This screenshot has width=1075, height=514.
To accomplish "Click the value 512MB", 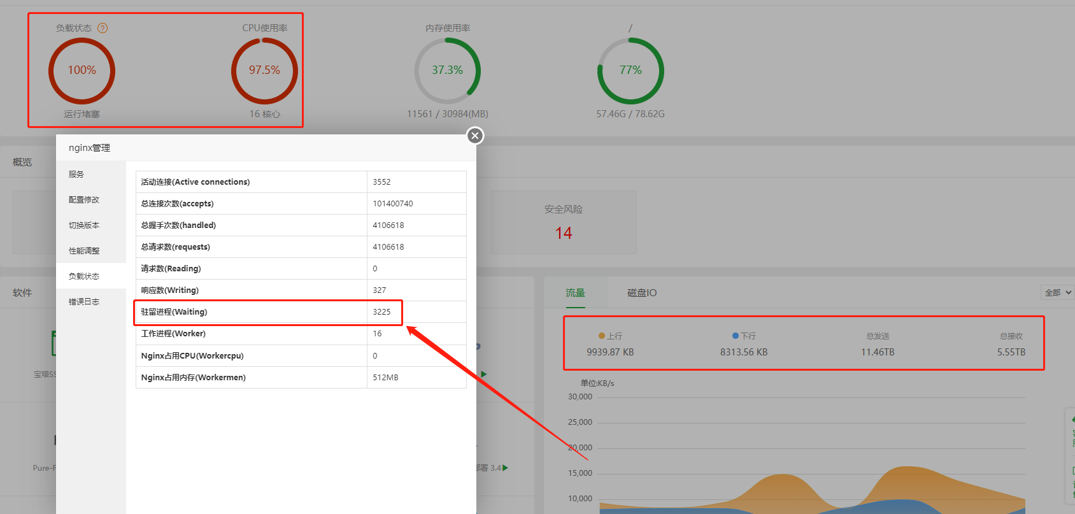I will pos(386,378).
